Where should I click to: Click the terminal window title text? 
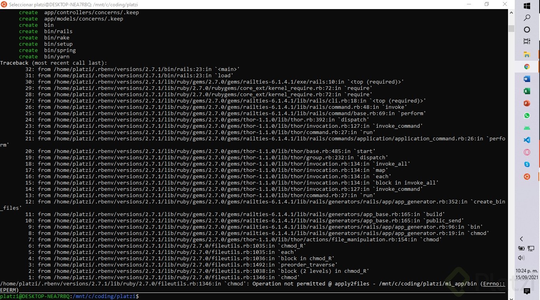(x=73, y=4)
